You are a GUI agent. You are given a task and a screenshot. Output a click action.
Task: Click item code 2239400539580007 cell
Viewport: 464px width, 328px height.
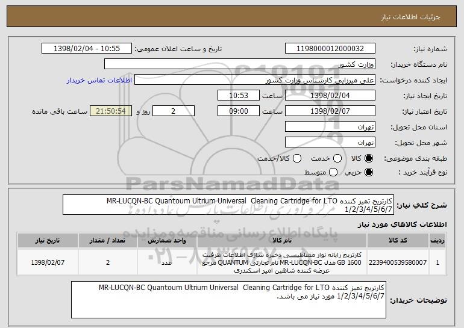[398, 262]
